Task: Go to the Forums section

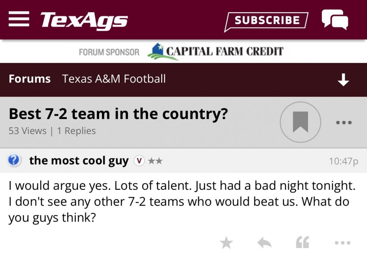Action: (x=30, y=79)
